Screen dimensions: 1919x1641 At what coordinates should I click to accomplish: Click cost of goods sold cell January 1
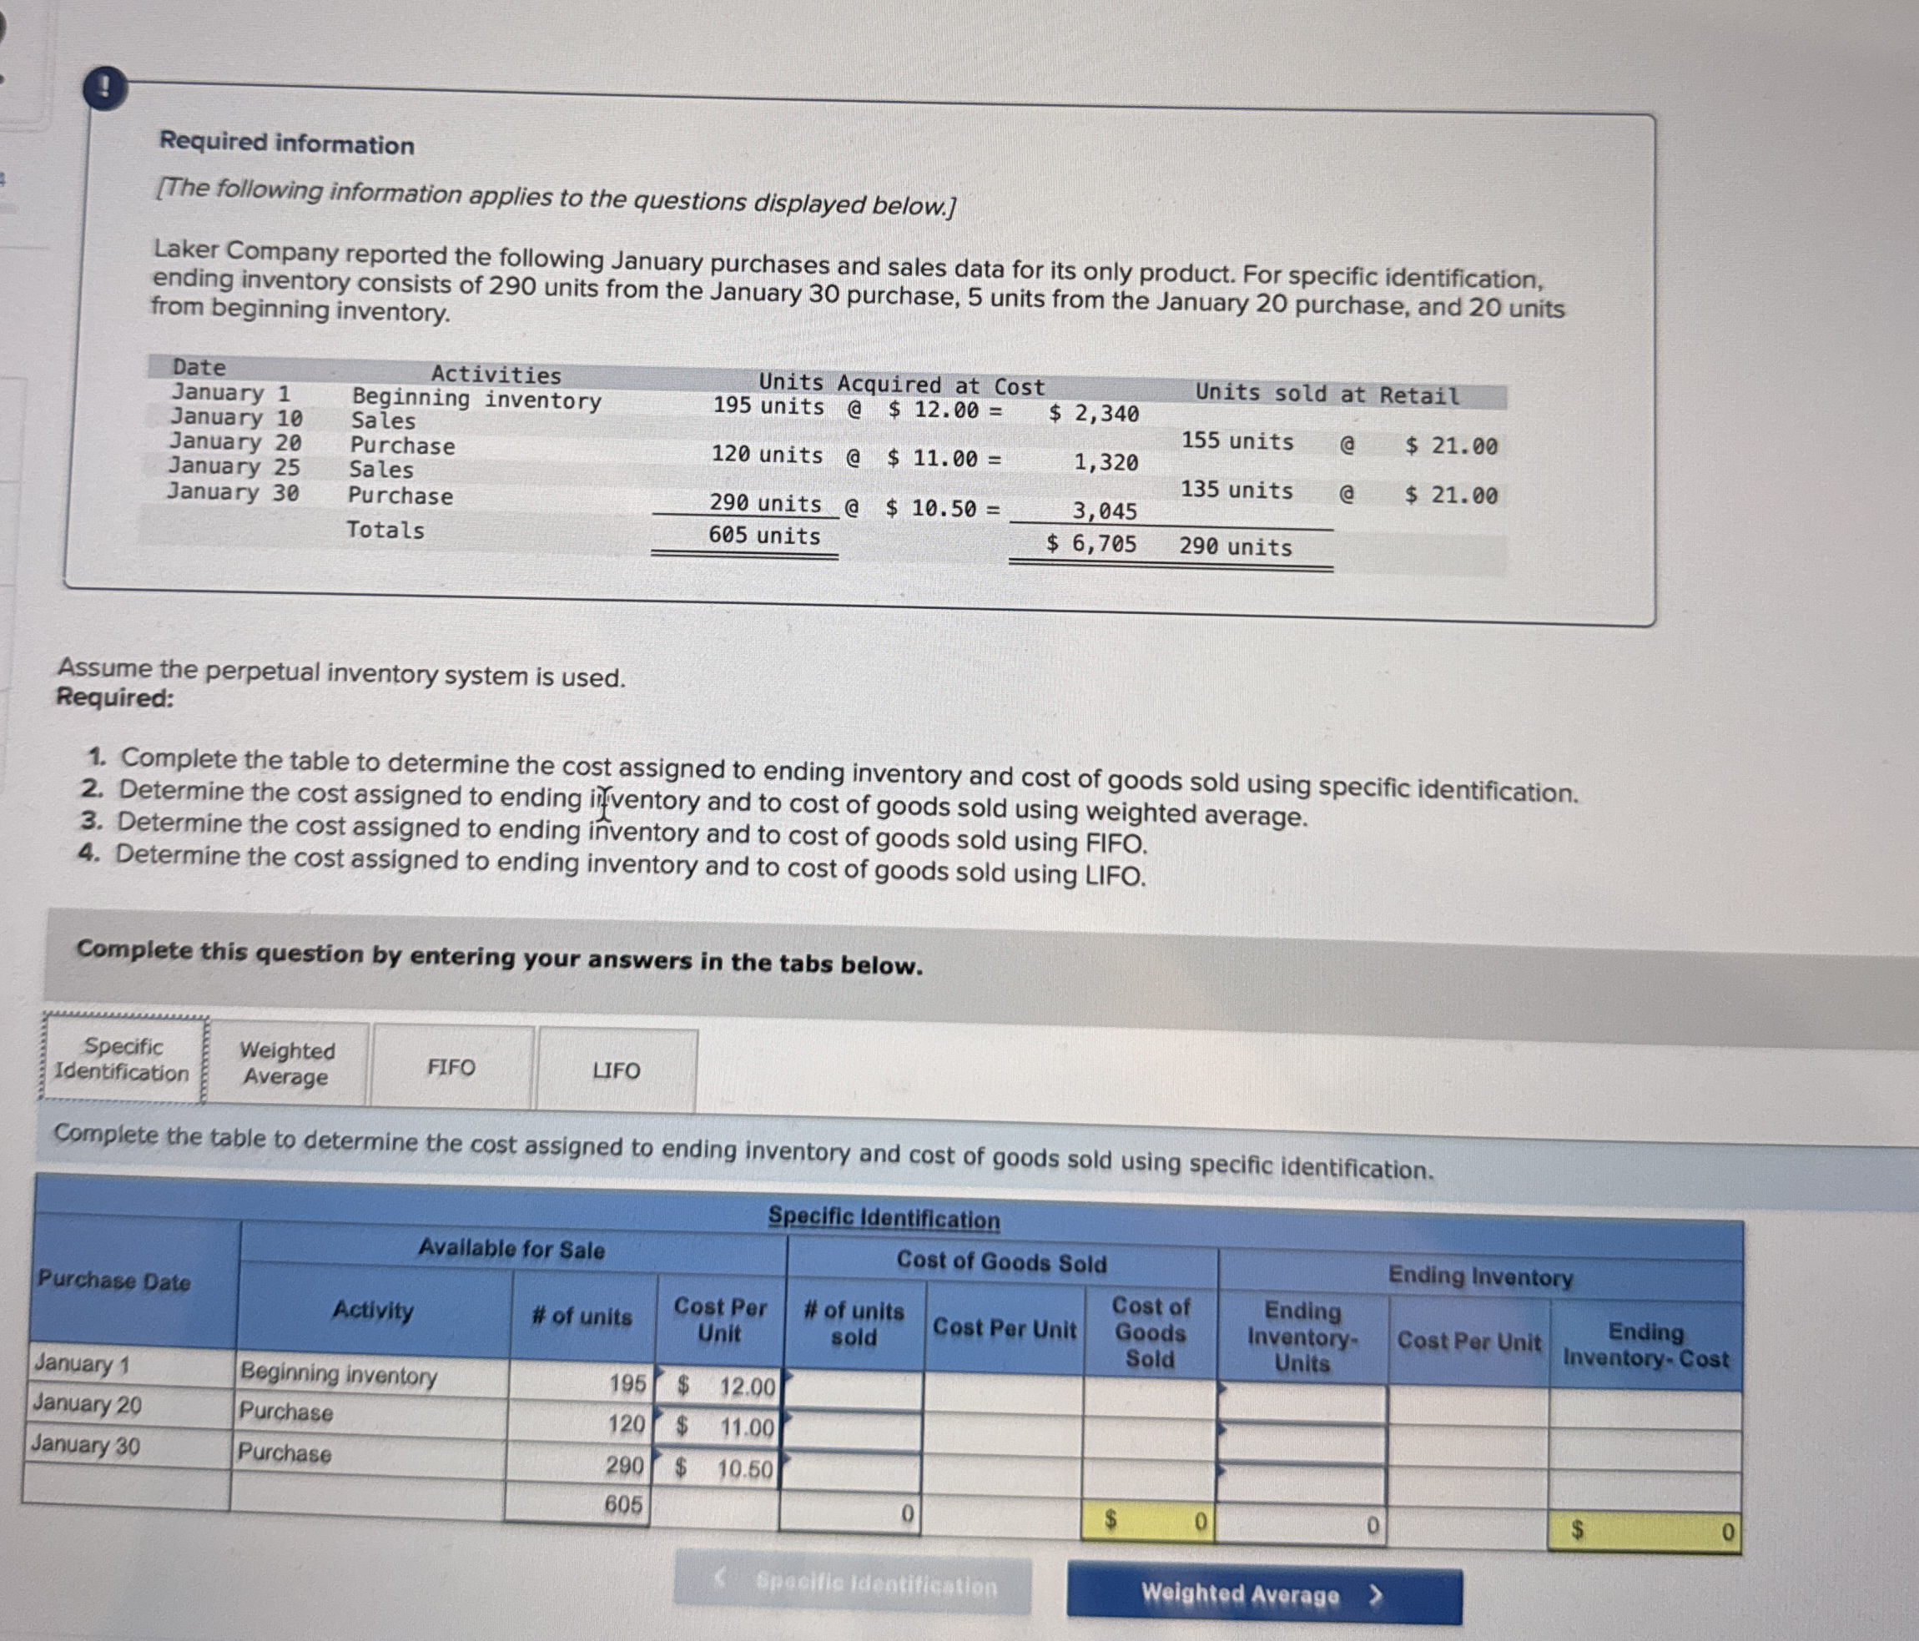(1150, 1398)
